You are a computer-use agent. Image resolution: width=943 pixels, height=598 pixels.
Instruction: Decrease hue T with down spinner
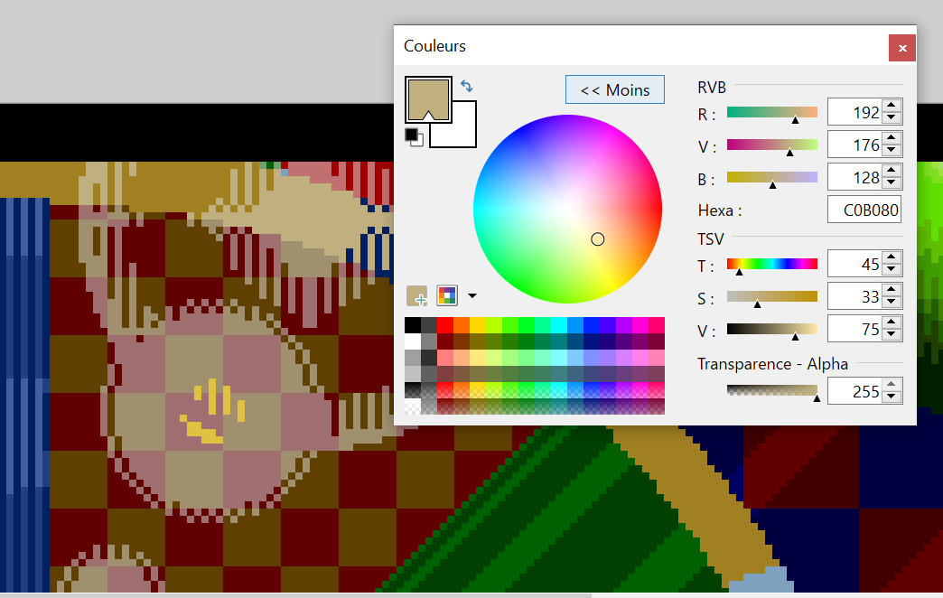click(x=892, y=270)
